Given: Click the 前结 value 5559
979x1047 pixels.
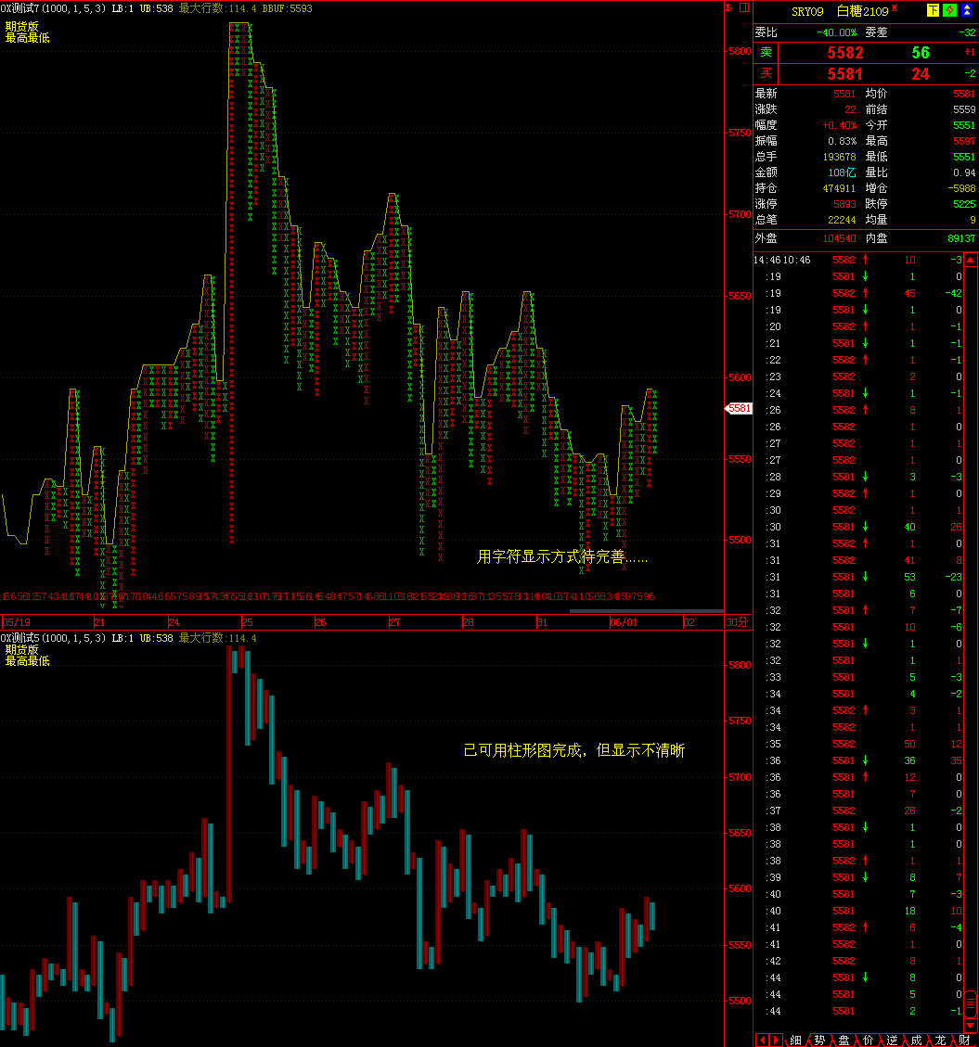Looking at the screenshot, I should click(964, 109).
